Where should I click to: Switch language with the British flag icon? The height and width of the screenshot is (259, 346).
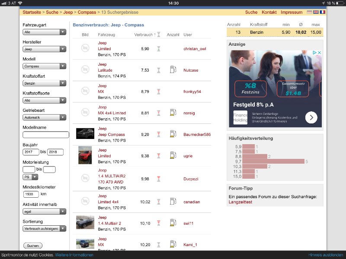[316, 12]
